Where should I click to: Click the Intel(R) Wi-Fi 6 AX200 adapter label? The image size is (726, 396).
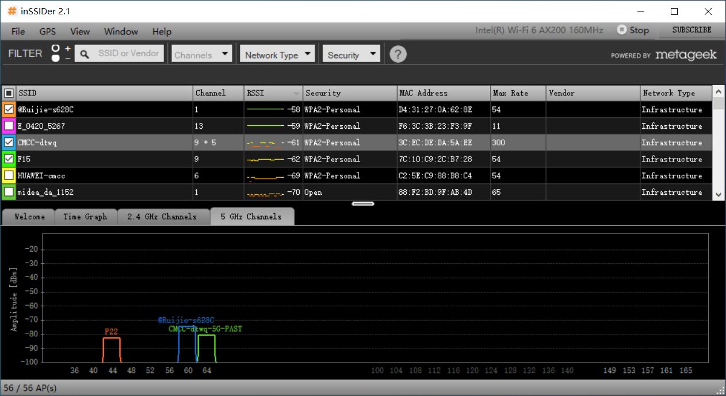(539, 30)
